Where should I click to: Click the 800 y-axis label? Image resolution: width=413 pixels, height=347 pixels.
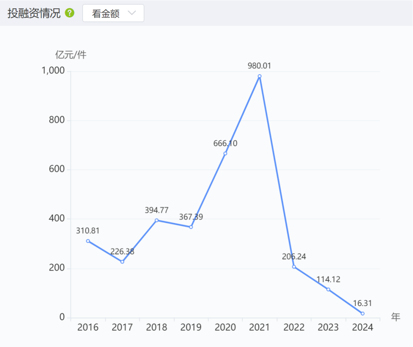tap(57, 120)
